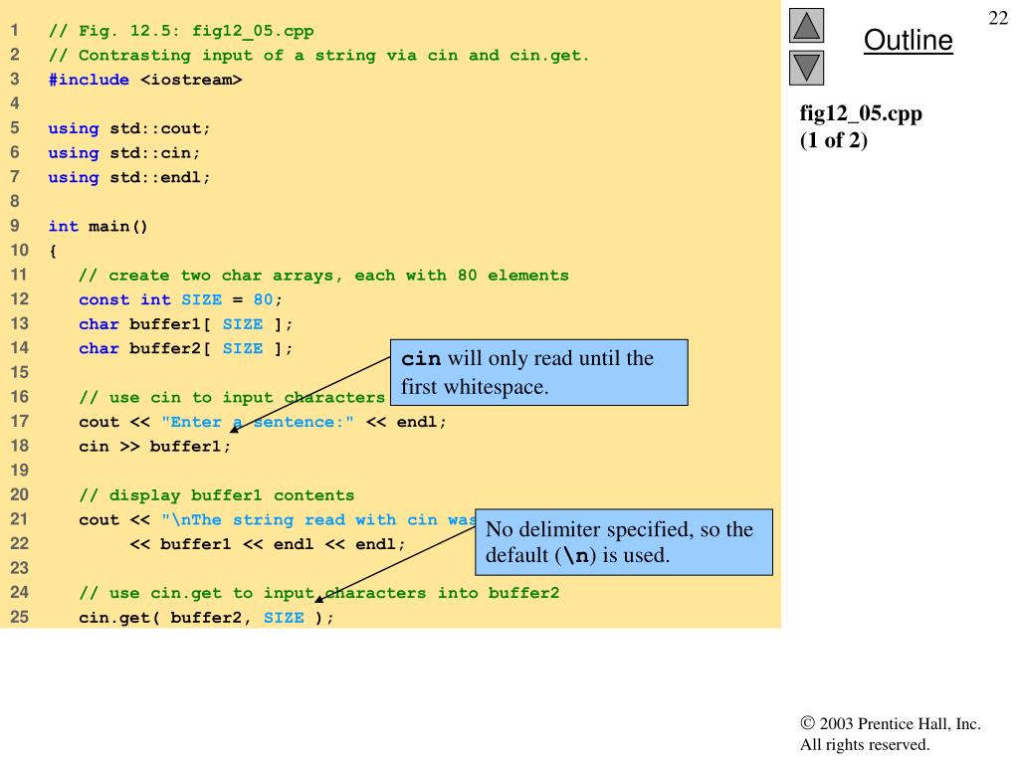Select the "cin will only read" callout box

[538, 372]
